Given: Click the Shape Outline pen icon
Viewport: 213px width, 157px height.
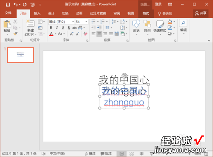Looking at the screenshot, I should point(170,28).
